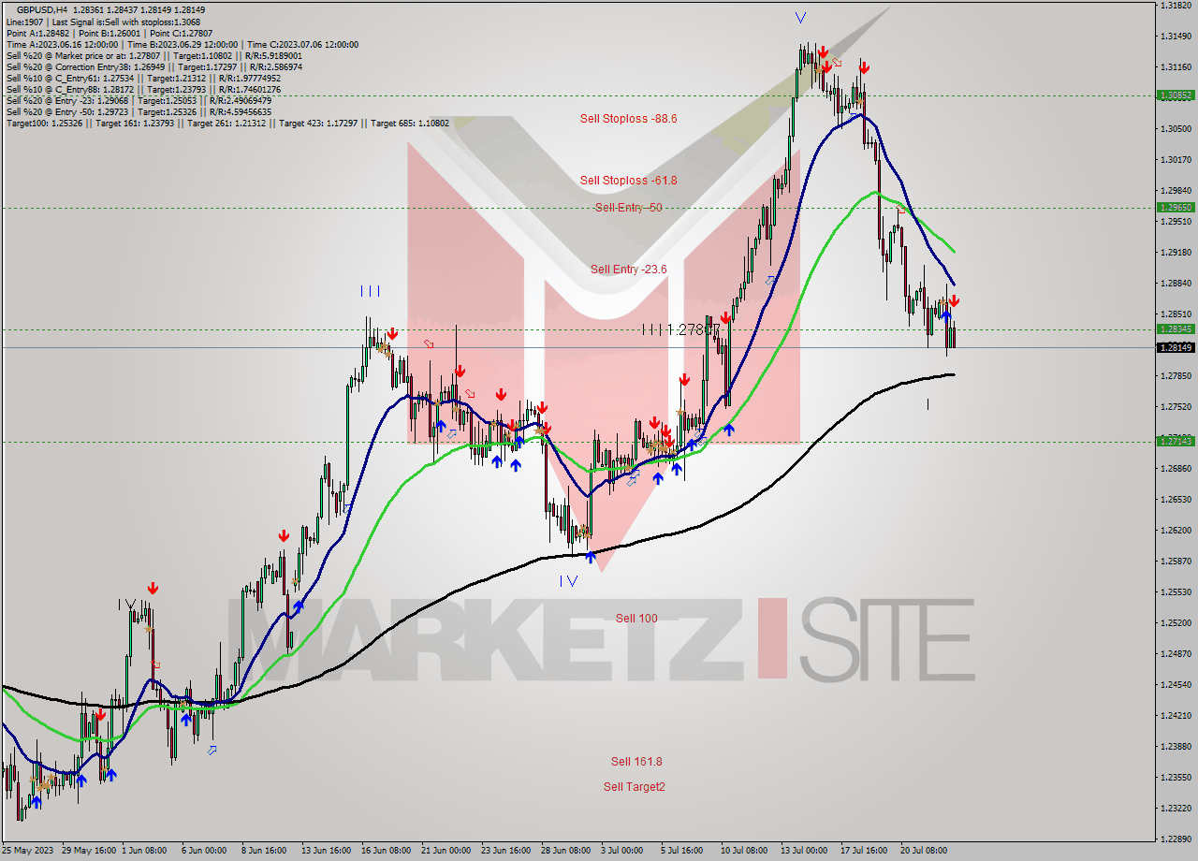Click the '16 Jun 08:00' date label
The height and width of the screenshot is (861, 1198).
point(386,852)
